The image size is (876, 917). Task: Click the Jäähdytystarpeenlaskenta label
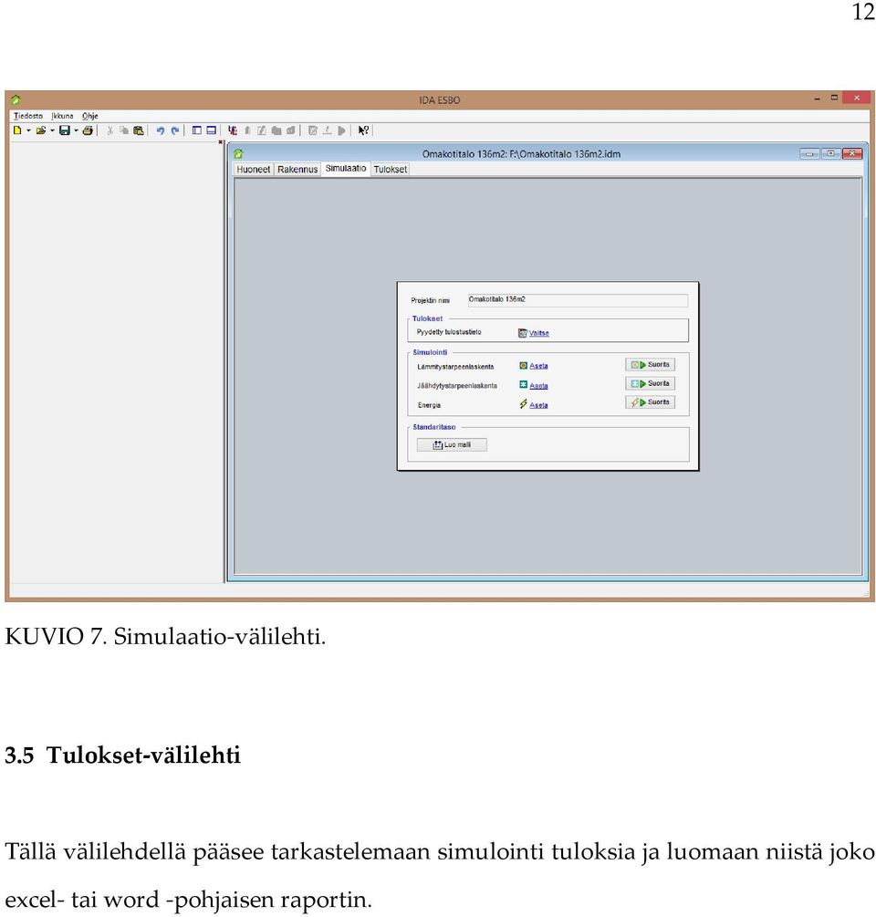457,386
